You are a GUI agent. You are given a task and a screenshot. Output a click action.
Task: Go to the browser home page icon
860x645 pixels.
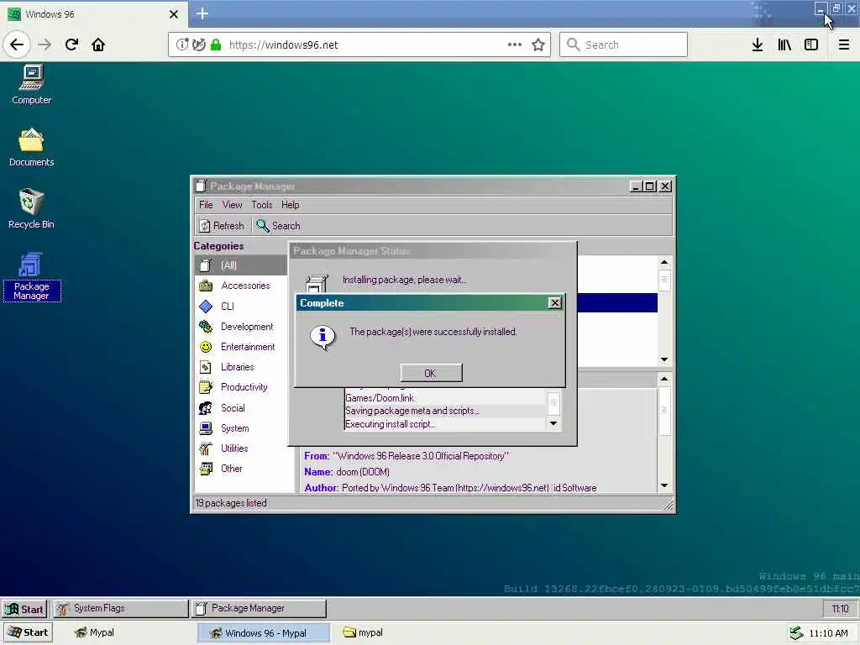click(x=98, y=45)
